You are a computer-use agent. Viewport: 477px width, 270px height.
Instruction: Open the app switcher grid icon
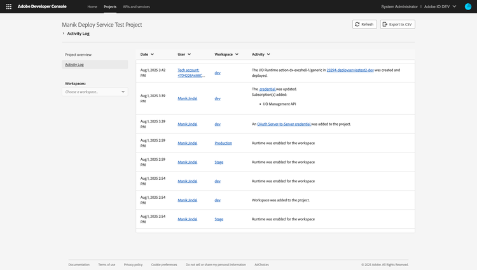[8, 6]
